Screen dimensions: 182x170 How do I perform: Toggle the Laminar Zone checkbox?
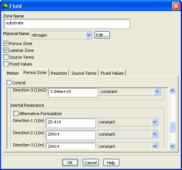[6, 50]
